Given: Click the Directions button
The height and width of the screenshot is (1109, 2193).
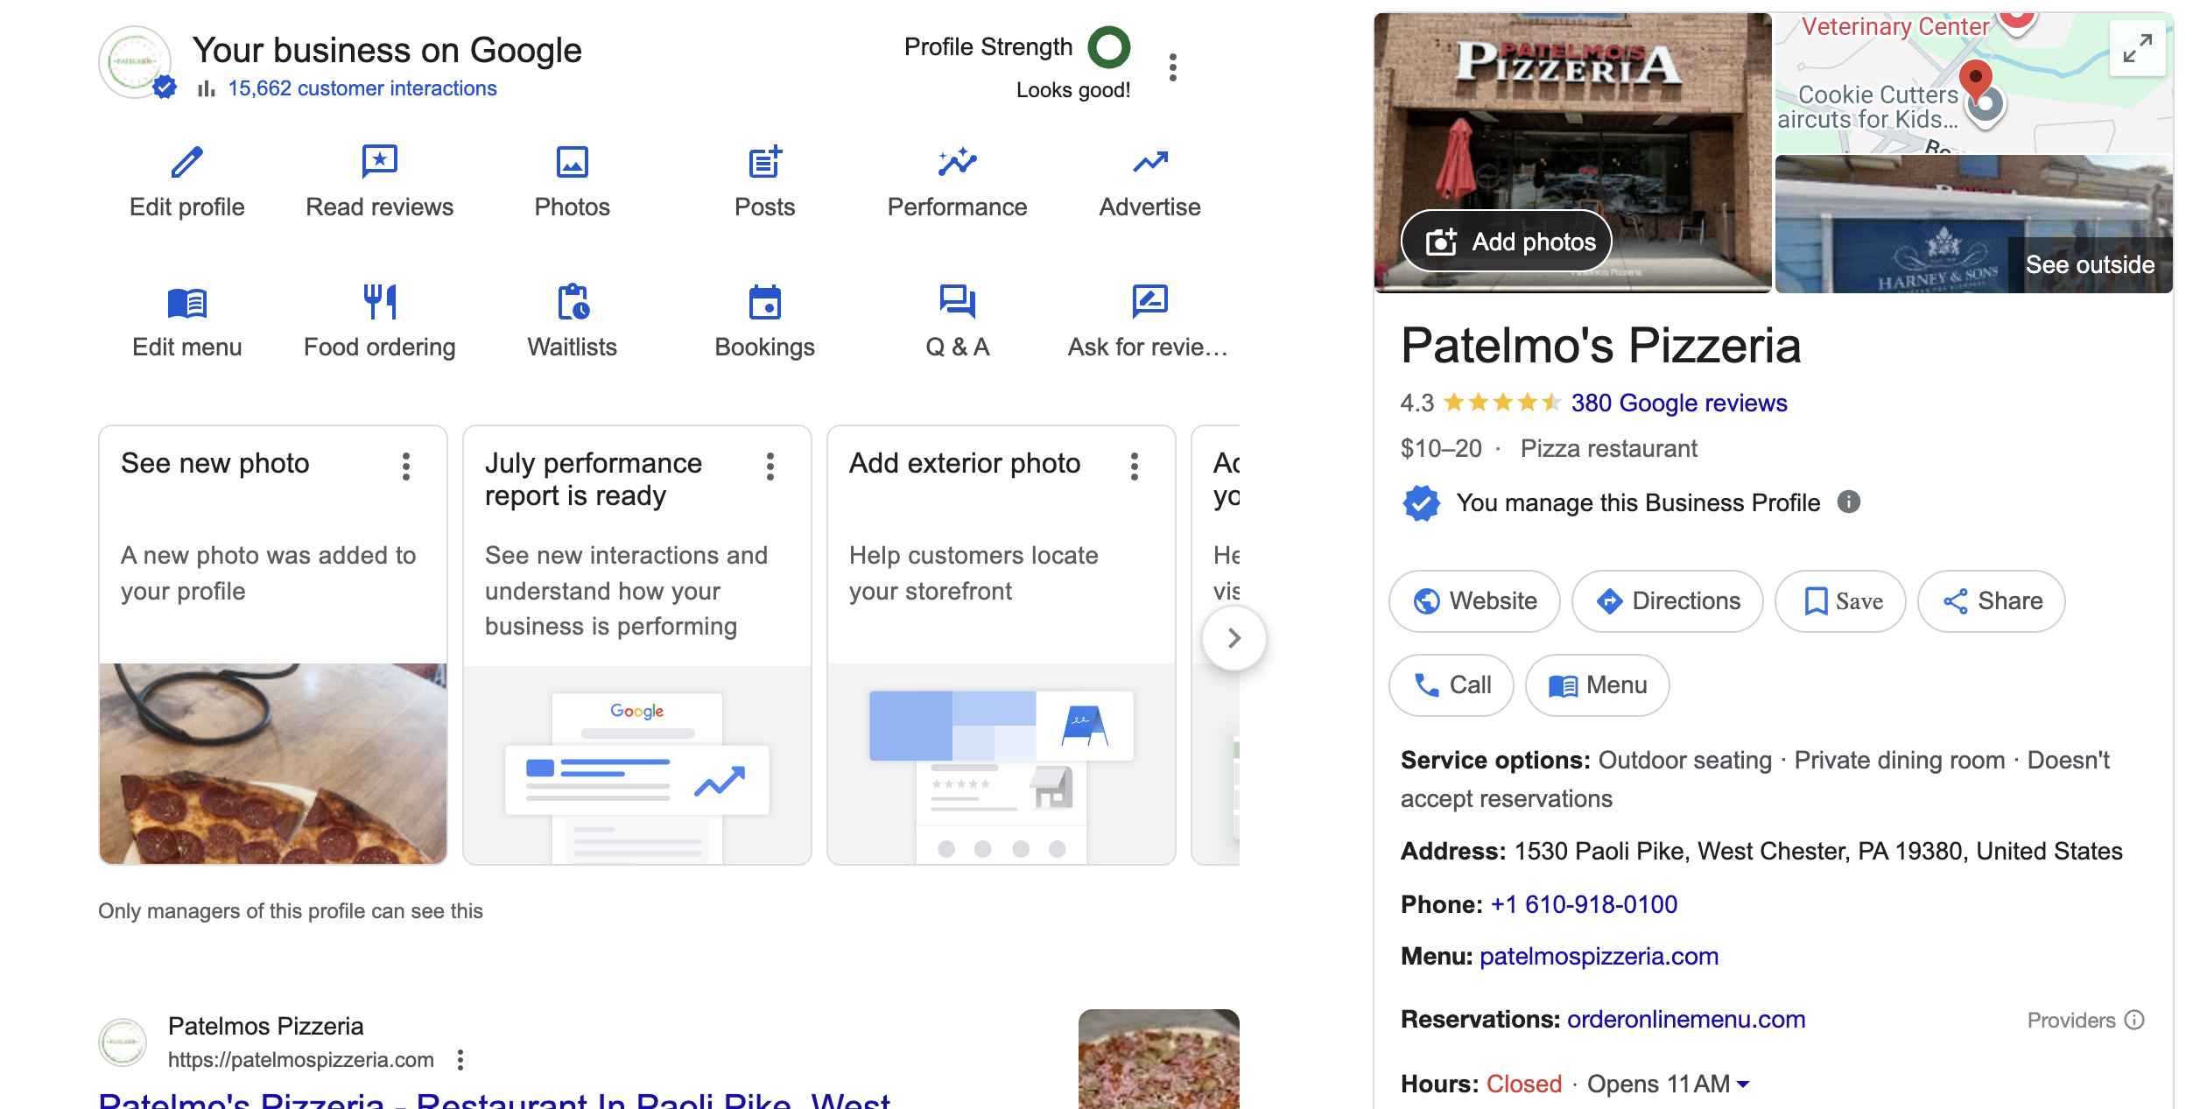Looking at the screenshot, I should click(x=1667, y=601).
